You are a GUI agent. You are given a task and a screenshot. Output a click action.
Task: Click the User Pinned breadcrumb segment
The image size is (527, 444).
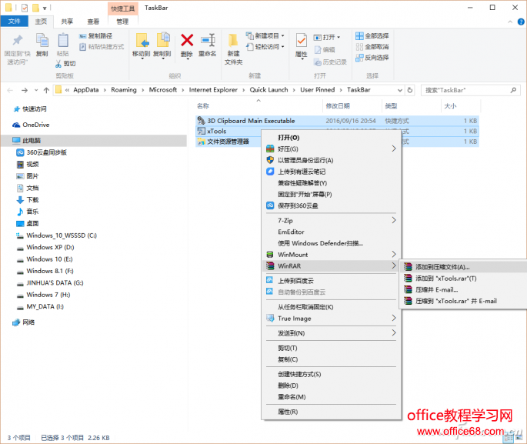pyautogui.click(x=317, y=90)
